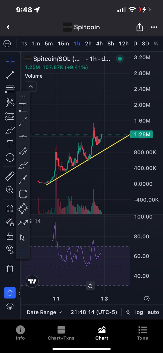163x353 pixels.
Task: Select the info line tool in flyout
Action: 23,107
